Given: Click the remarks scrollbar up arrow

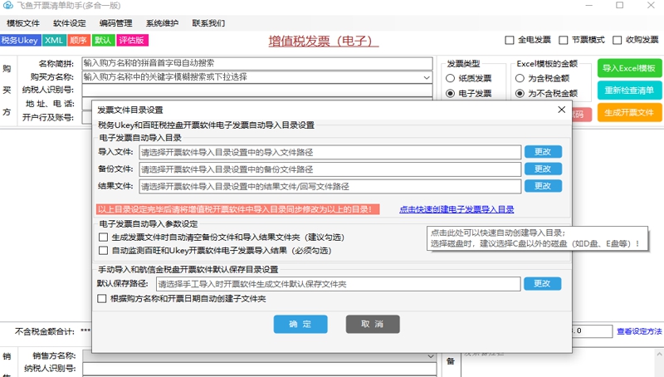Looking at the screenshot, I should 659,354.
